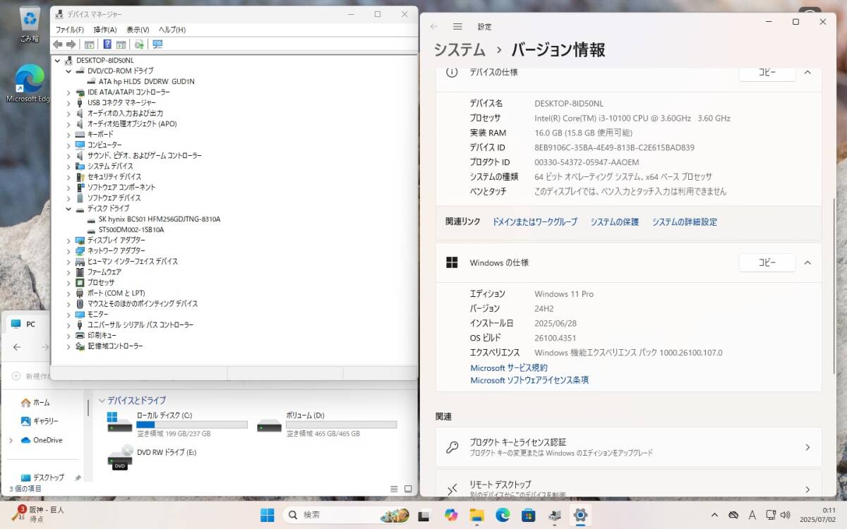Click コピー button for Windows の仕様
Image resolution: width=847 pixels, height=529 pixels.
[x=767, y=262]
